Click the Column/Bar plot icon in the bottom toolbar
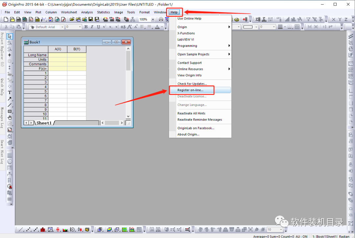The width and height of the screenshot is (355, 238). [x=43, y=230]
